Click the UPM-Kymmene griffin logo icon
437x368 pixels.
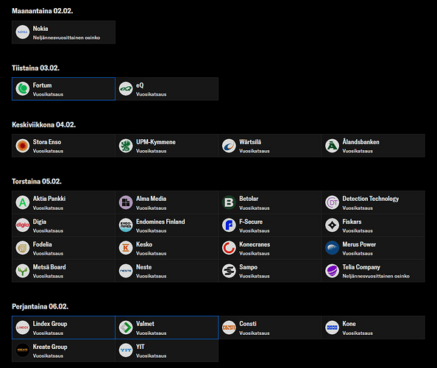pos(126,146)
